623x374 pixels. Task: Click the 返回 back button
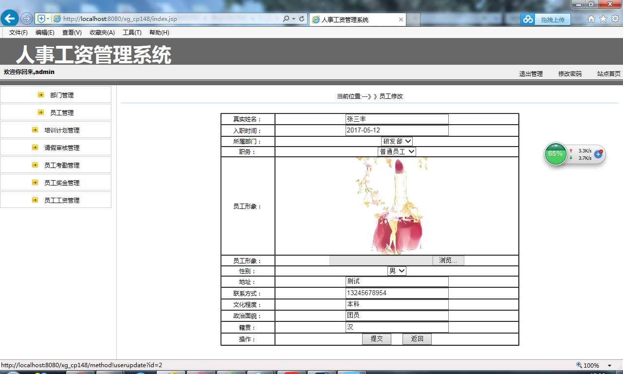point(417,339)
